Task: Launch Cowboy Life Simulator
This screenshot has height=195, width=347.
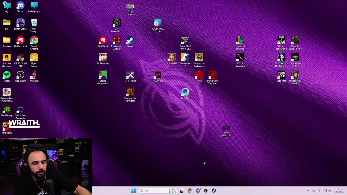Action: pos(130,95)
